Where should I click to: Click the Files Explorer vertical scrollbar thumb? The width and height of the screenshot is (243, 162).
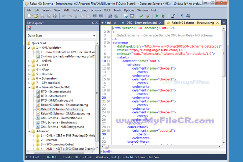coord(97,93)
